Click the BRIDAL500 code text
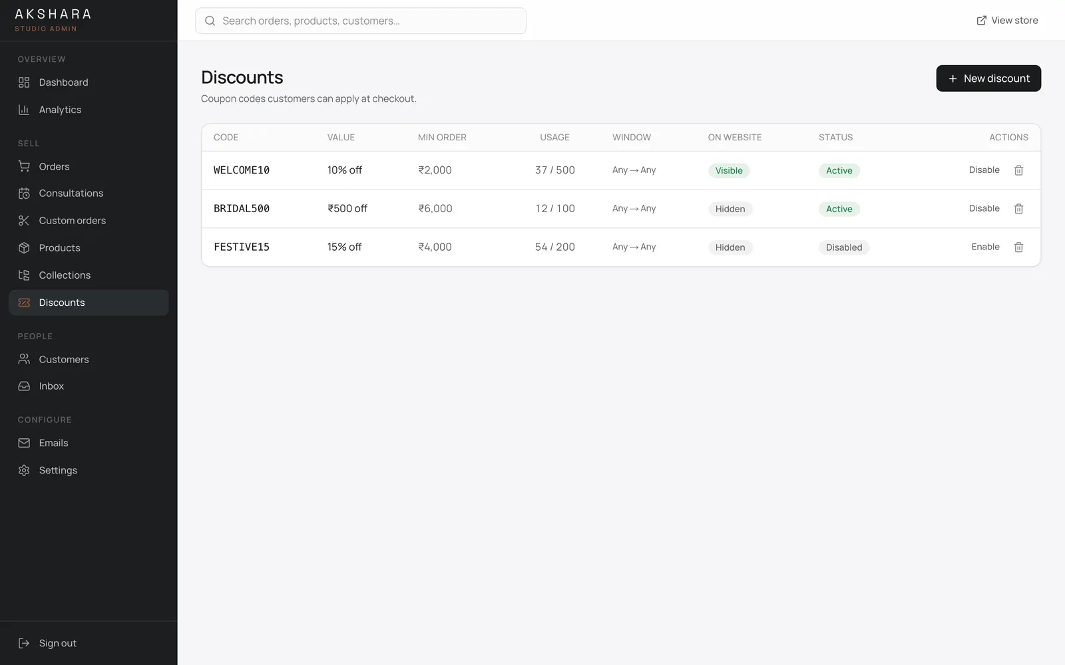The height and width of the screenshot is (665, 1065). tap(242, 209)
